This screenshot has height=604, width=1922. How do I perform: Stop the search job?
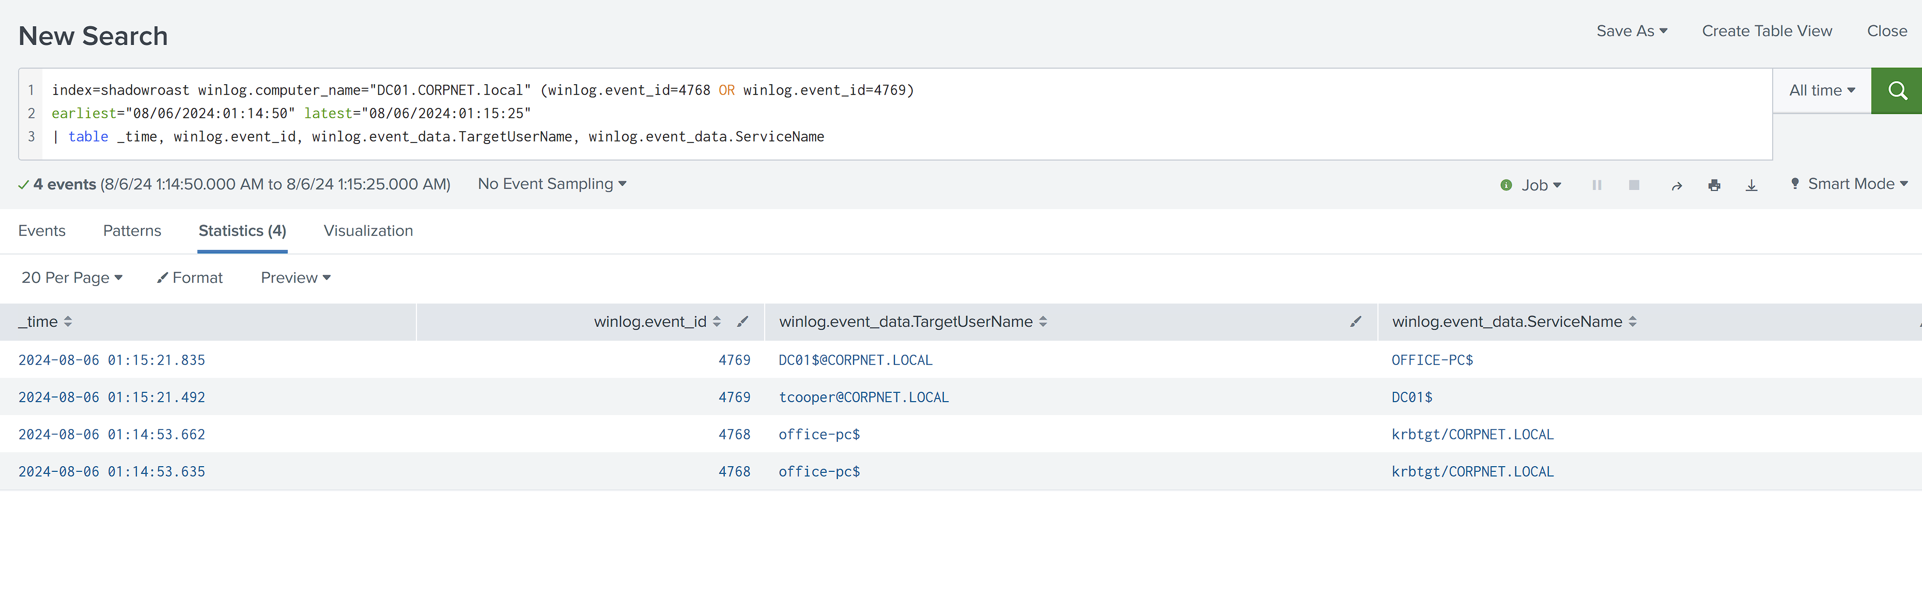(x=1634, y=185)
